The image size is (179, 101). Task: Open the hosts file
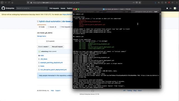42,66
